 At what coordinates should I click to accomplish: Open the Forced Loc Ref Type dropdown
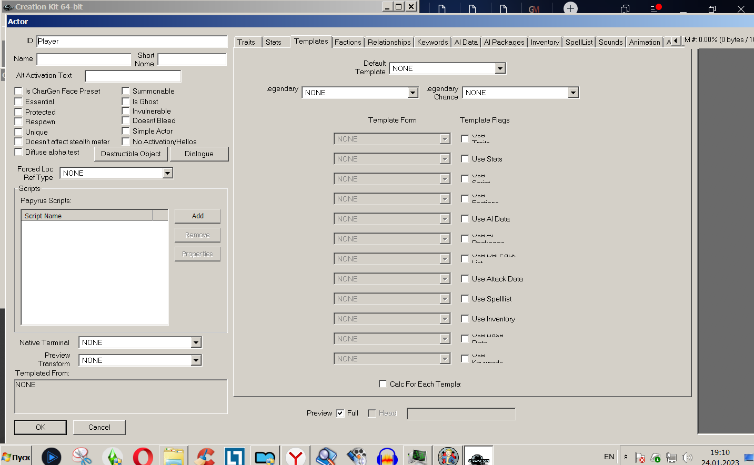167,173
